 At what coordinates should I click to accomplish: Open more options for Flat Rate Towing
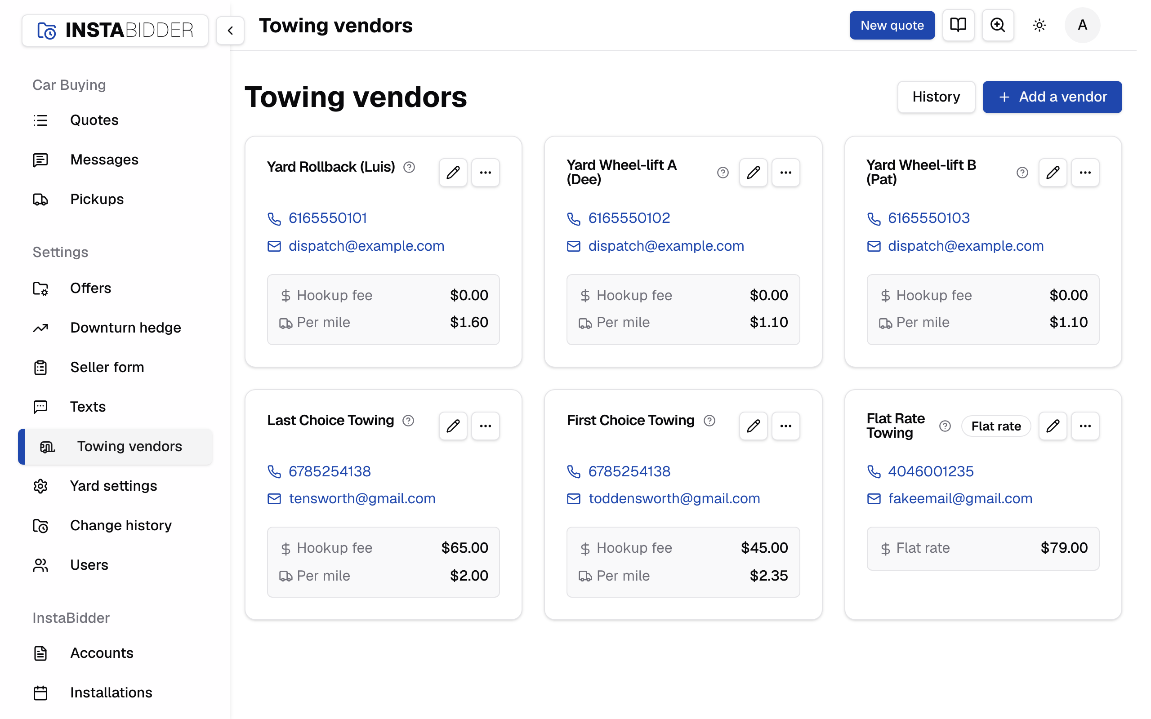1085,426
